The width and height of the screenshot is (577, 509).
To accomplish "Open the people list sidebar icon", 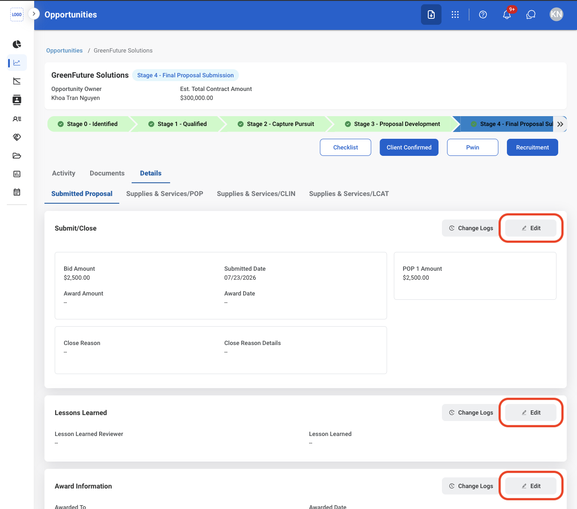I will click(x=17, y=119).
